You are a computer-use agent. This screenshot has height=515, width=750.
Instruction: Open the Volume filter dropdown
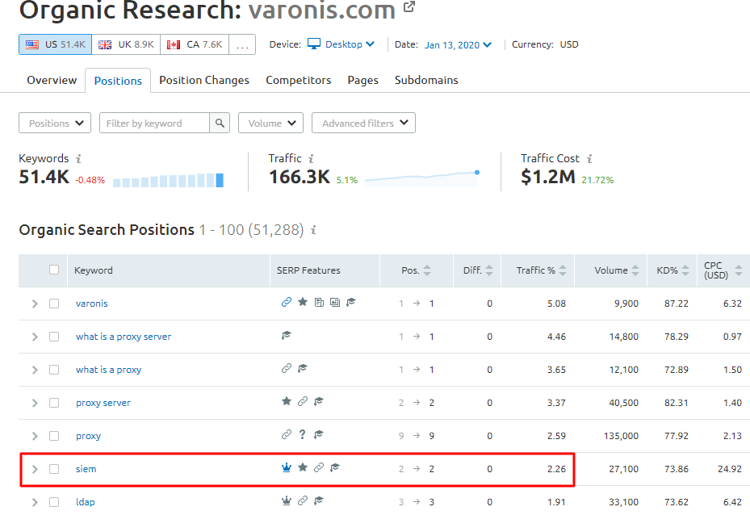[x=270, y=123]
